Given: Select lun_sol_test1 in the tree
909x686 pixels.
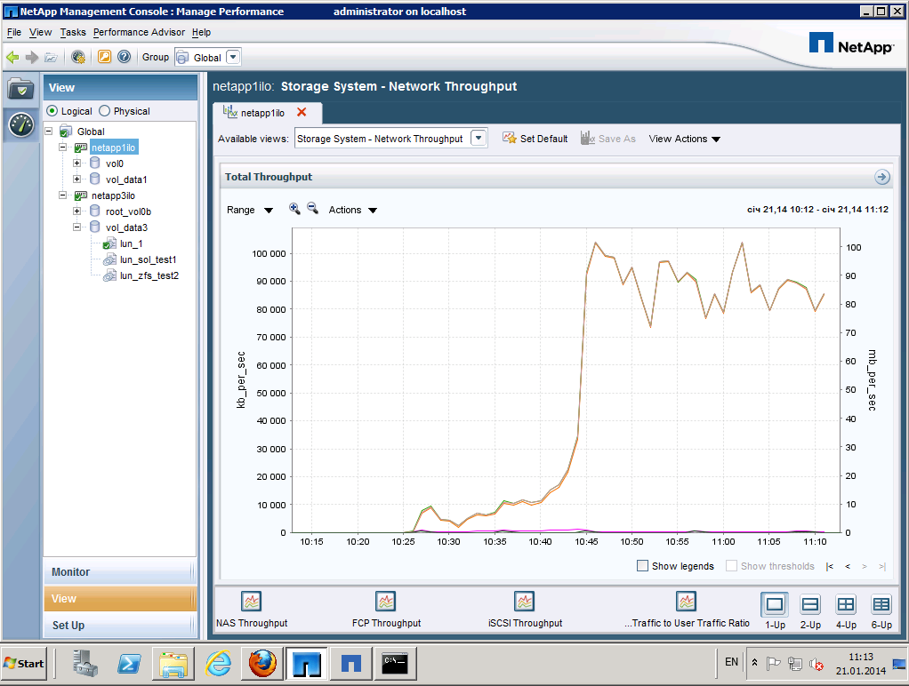Looking at the screenshot, I should tap(148, 259).
